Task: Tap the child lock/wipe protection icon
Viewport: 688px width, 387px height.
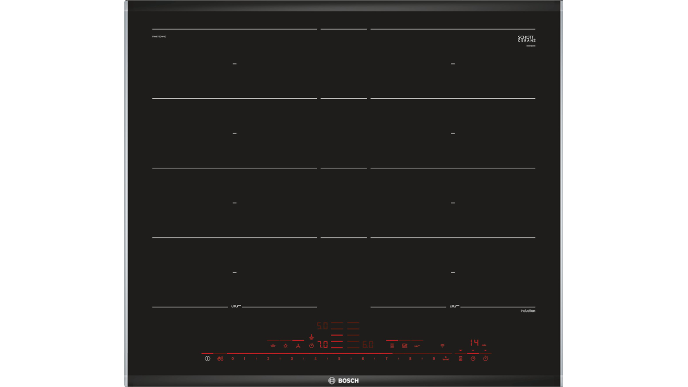Action: pyautogui.click(x=220, y=359)
